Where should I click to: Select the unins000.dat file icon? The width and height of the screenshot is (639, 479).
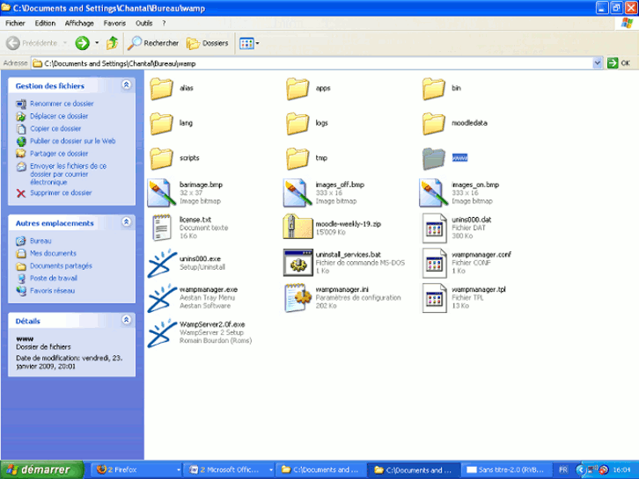(x=434, y=228)
